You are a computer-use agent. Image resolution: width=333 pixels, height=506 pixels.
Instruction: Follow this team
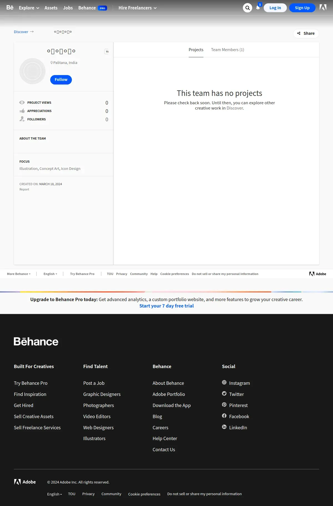61,80
